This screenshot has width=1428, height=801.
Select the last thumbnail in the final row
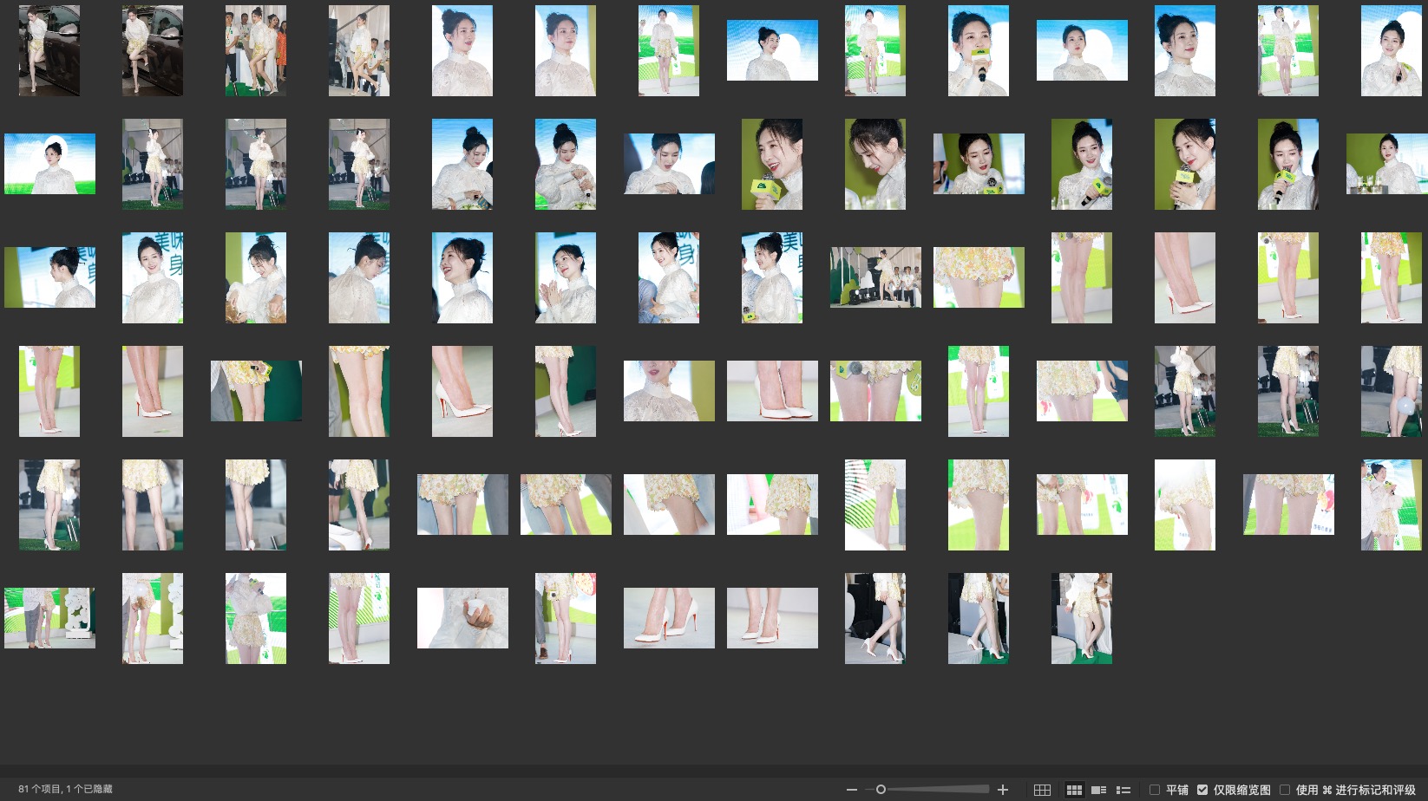(x=1082, y=618)
